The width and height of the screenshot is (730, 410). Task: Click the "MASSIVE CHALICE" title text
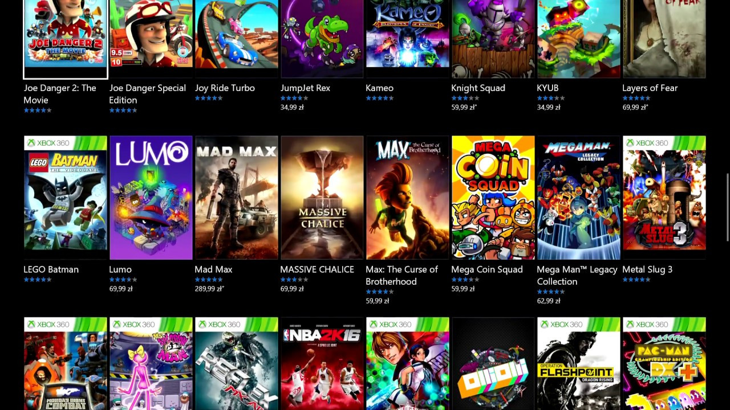[317, 269]
